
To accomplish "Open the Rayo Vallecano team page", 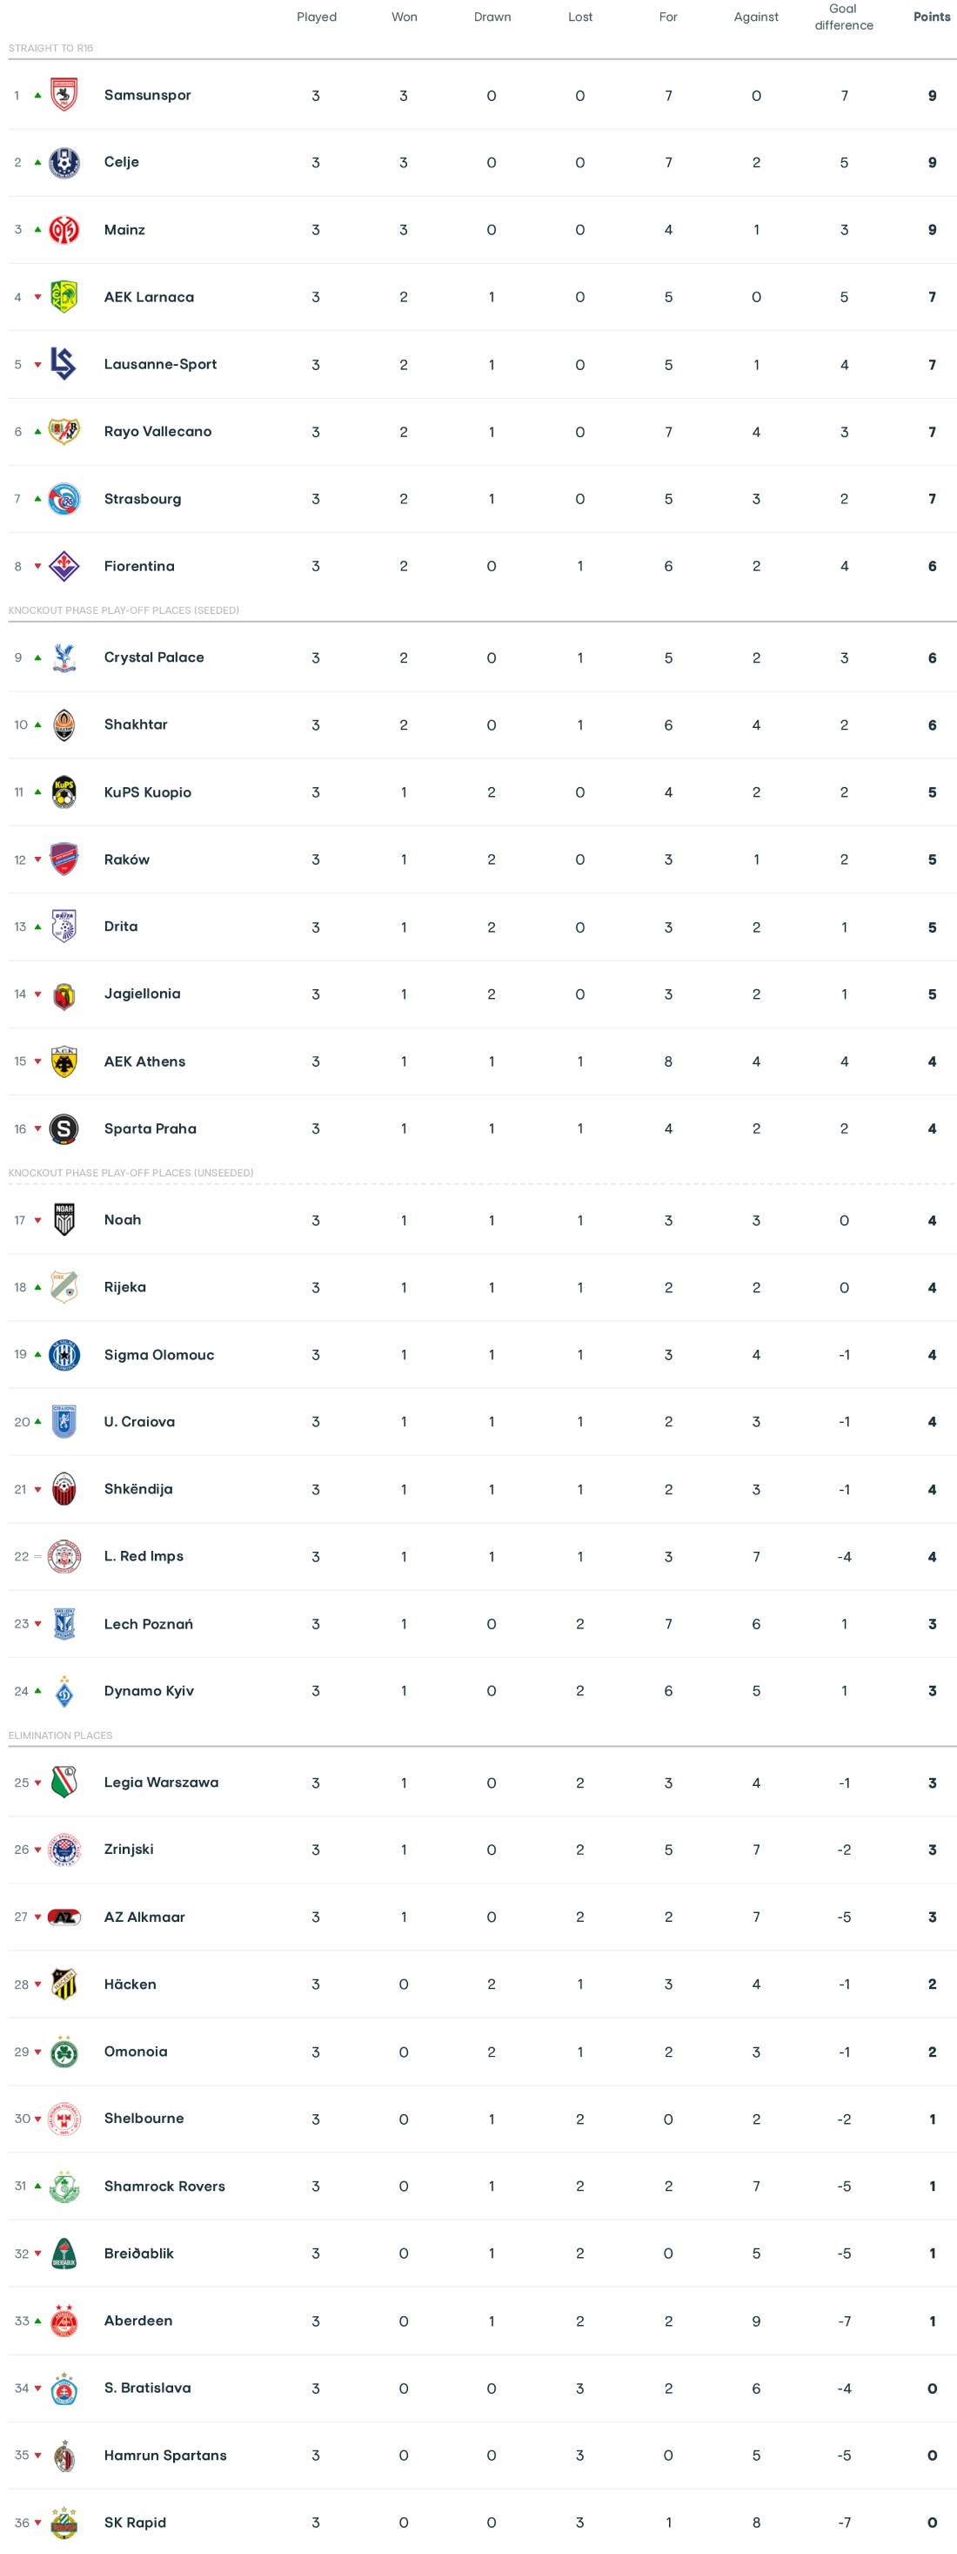I will [x=157, y=431].
